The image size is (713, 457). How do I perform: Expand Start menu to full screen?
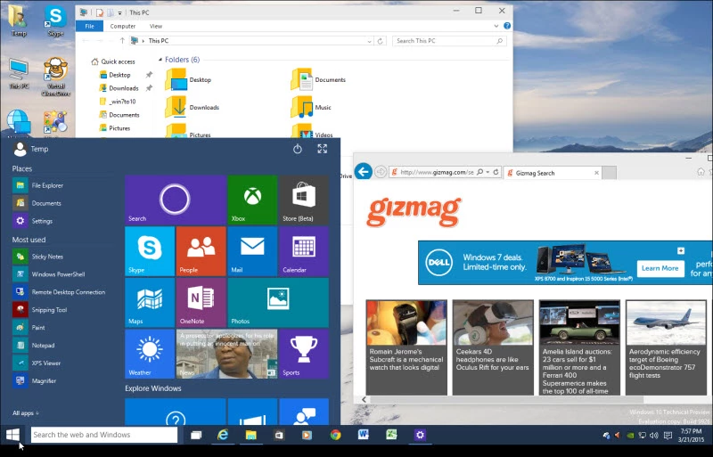pyautogui.click(x=323, y=149)
